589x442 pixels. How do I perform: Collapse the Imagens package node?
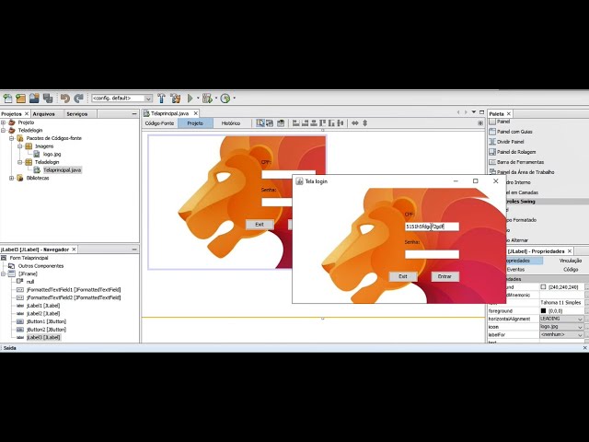pos(20,146)
